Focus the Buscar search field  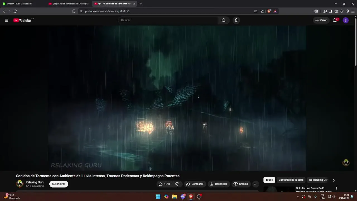[168, 20]
